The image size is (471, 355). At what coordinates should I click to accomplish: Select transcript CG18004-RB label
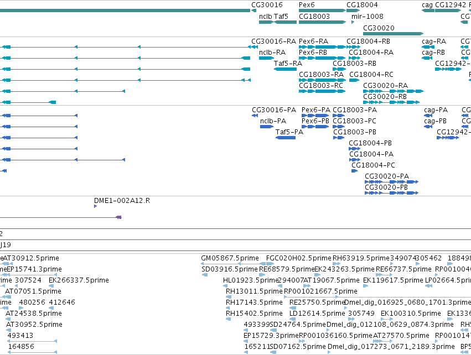click(x=368, y=41)
